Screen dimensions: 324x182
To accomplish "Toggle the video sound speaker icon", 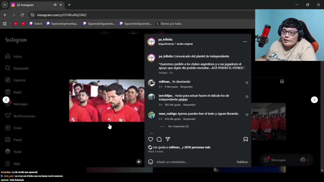I will tap(139, 162).
